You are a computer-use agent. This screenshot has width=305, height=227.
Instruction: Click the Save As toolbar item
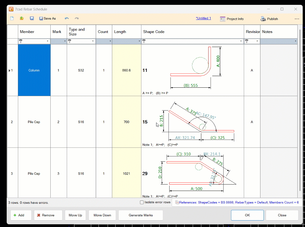(48, 18)
